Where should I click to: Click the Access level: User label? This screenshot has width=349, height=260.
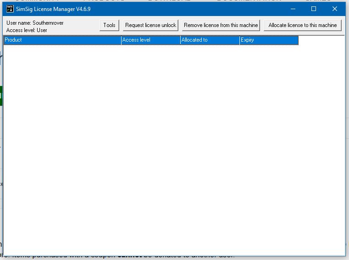(x=27, y=30)
